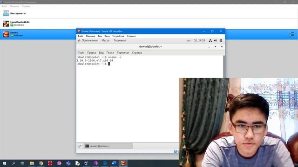Close the dowlet@dowlet terminal window
The height and width of the screenshot is (167, 298).
(x=222, y=46)
